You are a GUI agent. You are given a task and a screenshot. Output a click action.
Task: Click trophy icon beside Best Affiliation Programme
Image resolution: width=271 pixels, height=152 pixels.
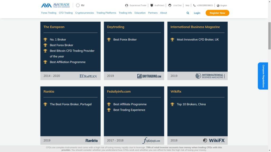pyautogui.click(x=45, y=62)
